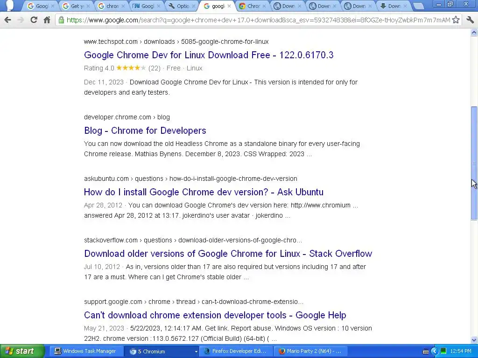Click the address bar URL field
478x358 pixels.
click(x=258, y=20)
